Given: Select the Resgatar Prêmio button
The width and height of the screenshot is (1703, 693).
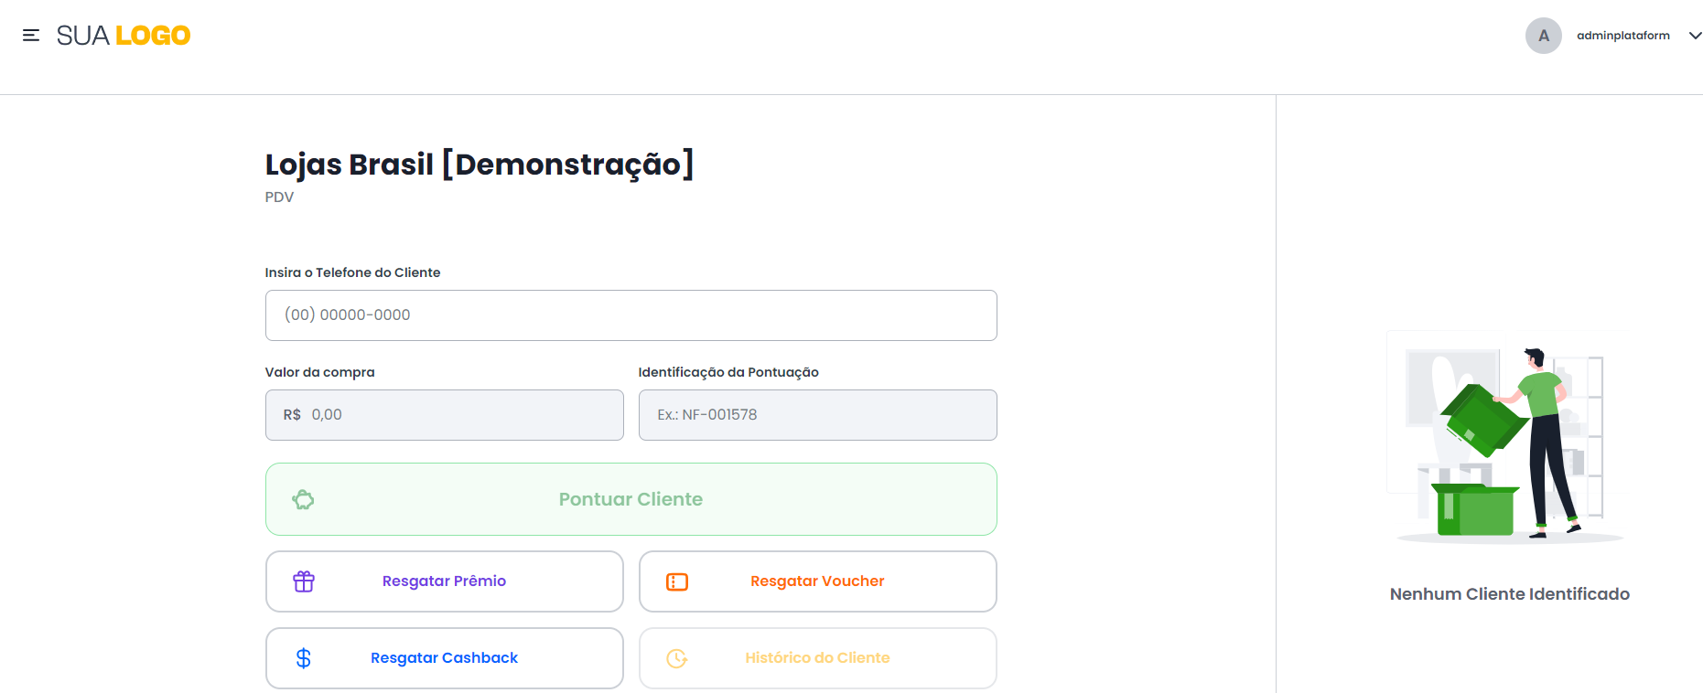Looking at the screenshot, I should 444,581.
